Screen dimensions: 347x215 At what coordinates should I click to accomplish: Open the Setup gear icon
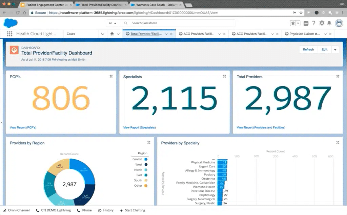coord(322,23)
